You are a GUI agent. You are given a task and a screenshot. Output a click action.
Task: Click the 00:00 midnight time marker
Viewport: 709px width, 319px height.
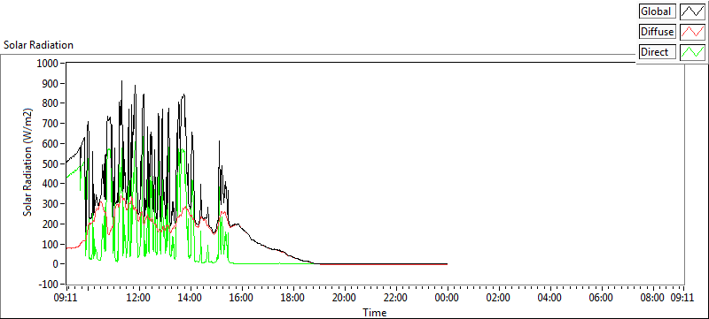click(x=448, y=298)
